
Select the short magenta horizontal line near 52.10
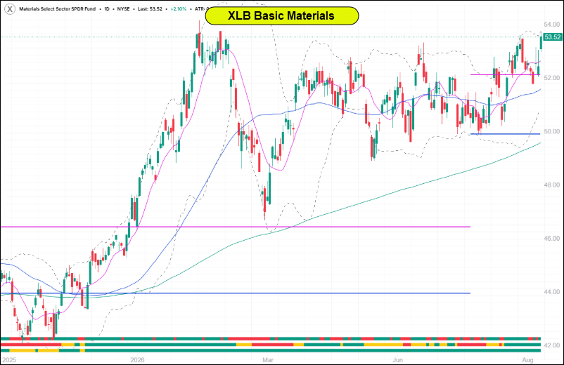click(x=506, y=74)
